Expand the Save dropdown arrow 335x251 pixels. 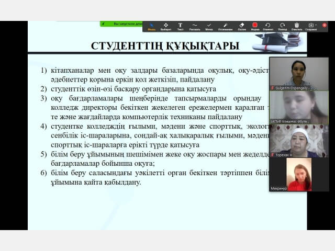[x=316, y=25]
